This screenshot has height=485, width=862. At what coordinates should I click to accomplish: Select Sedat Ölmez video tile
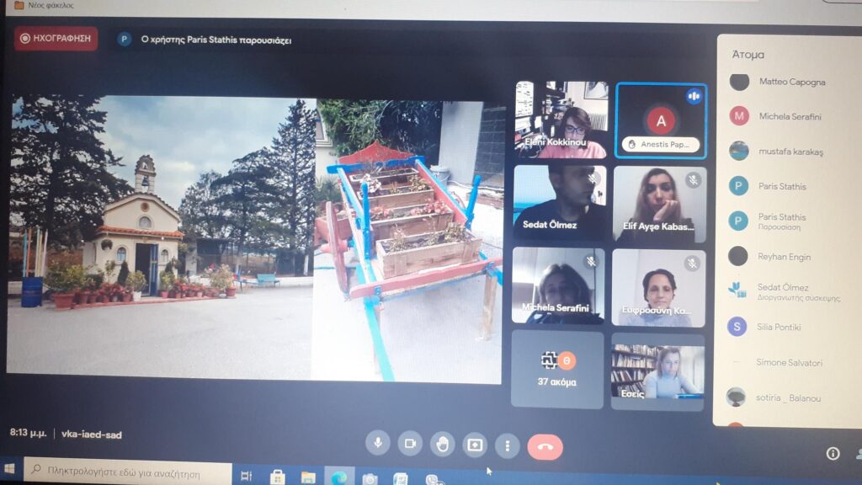tap(560, 202)
